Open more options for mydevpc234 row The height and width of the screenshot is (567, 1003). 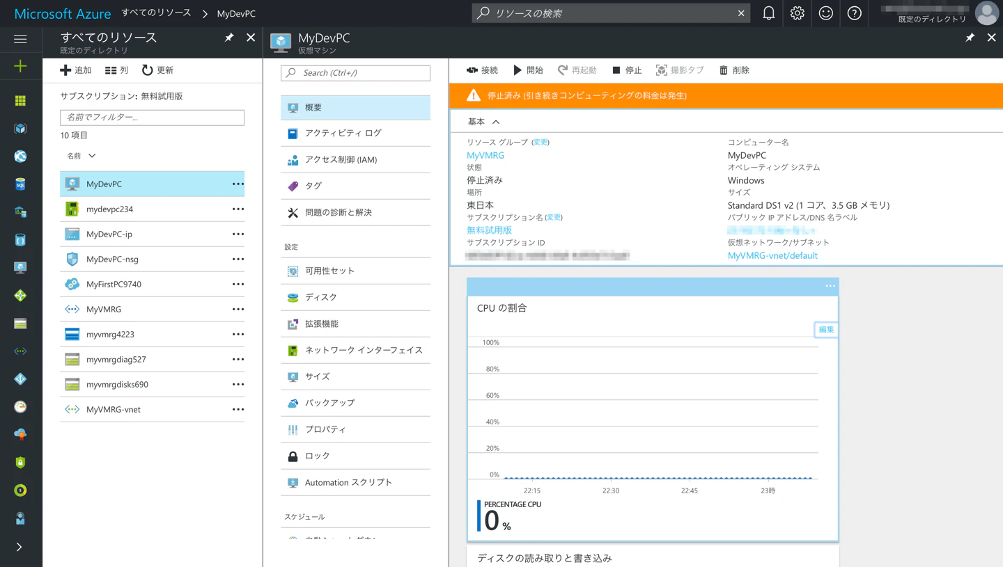coord(238,209)
